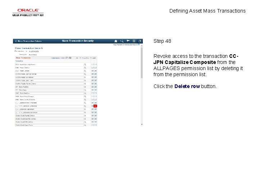Screen dimensions: 259x194
Task: Download grid via the spreadsheet icon
Action: pos(70,58)
